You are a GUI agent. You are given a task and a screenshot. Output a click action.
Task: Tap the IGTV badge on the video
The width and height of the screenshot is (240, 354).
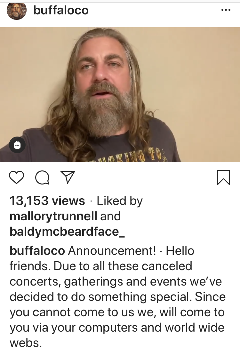[17, 145]
